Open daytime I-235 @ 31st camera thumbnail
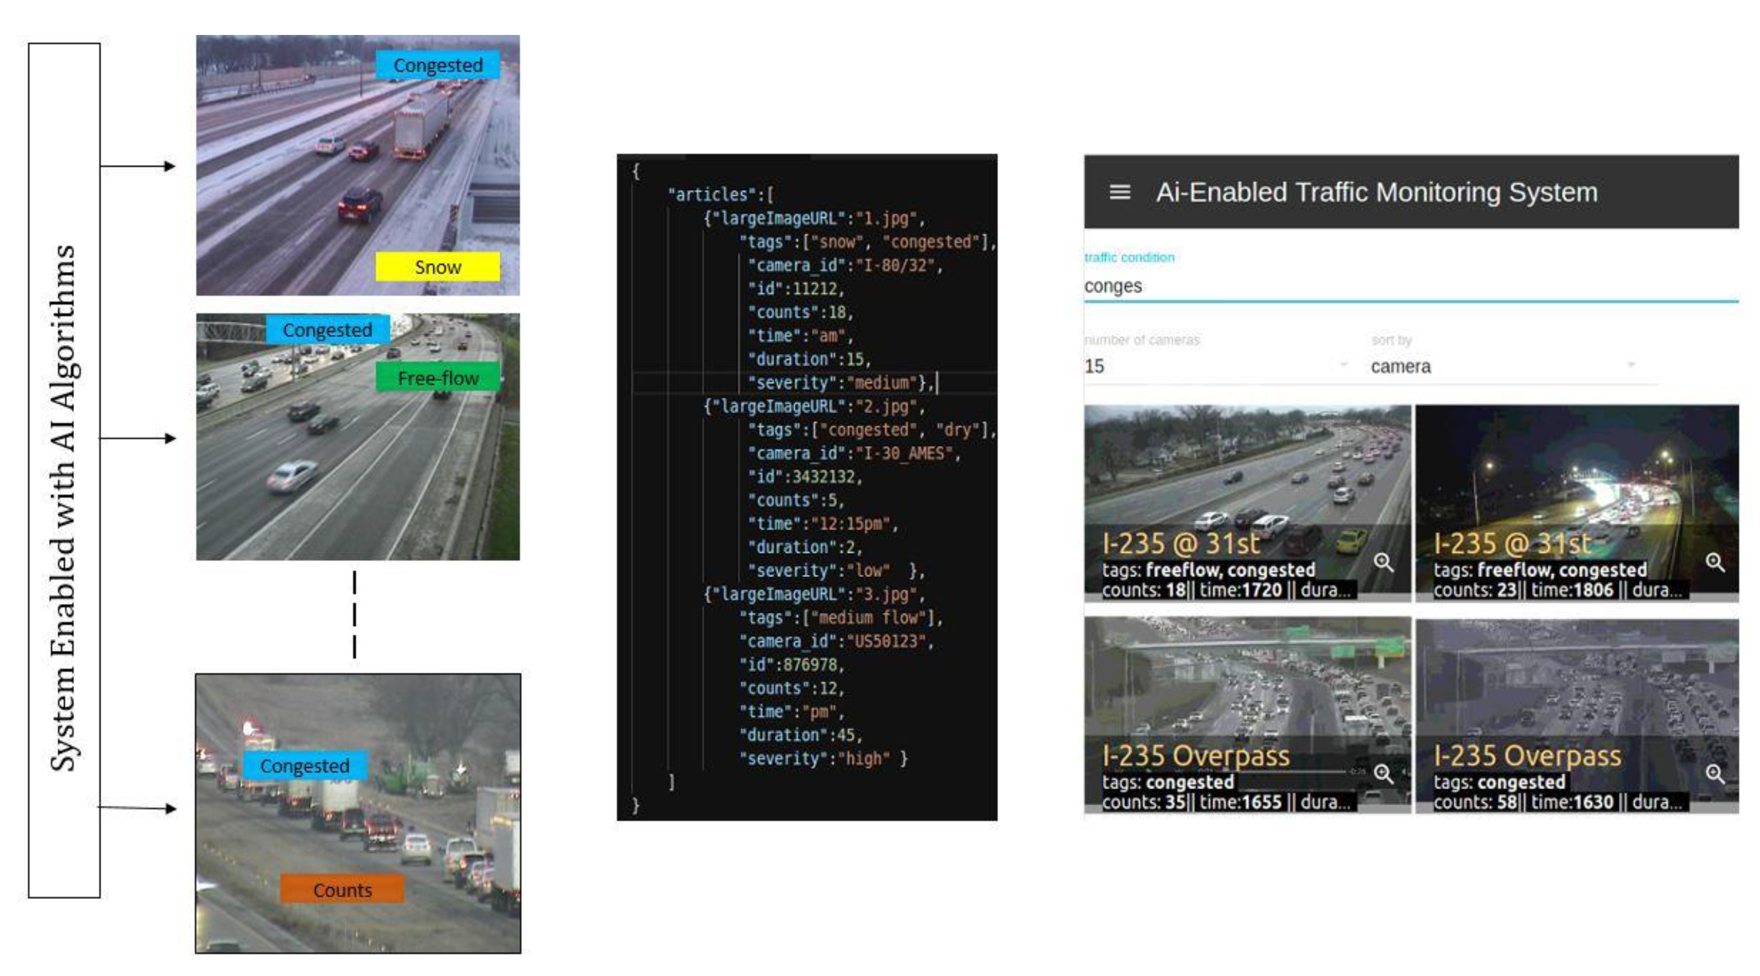1760x976 pixels. click(1247, 471)
